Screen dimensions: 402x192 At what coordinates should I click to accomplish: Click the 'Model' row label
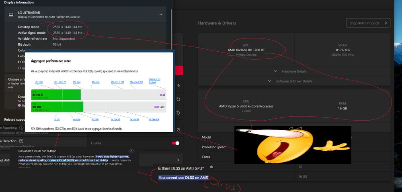tap(206, 137)
